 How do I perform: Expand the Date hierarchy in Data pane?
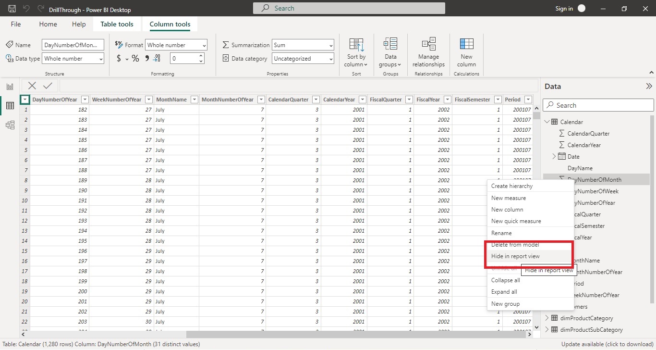[x=555, y=156]
